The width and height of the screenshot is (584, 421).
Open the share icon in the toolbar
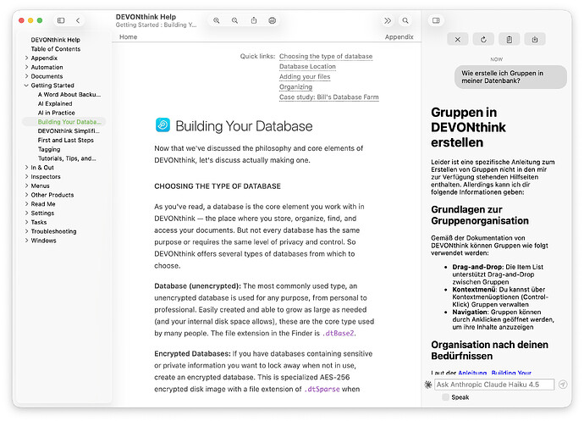click(x=254, y=20)
